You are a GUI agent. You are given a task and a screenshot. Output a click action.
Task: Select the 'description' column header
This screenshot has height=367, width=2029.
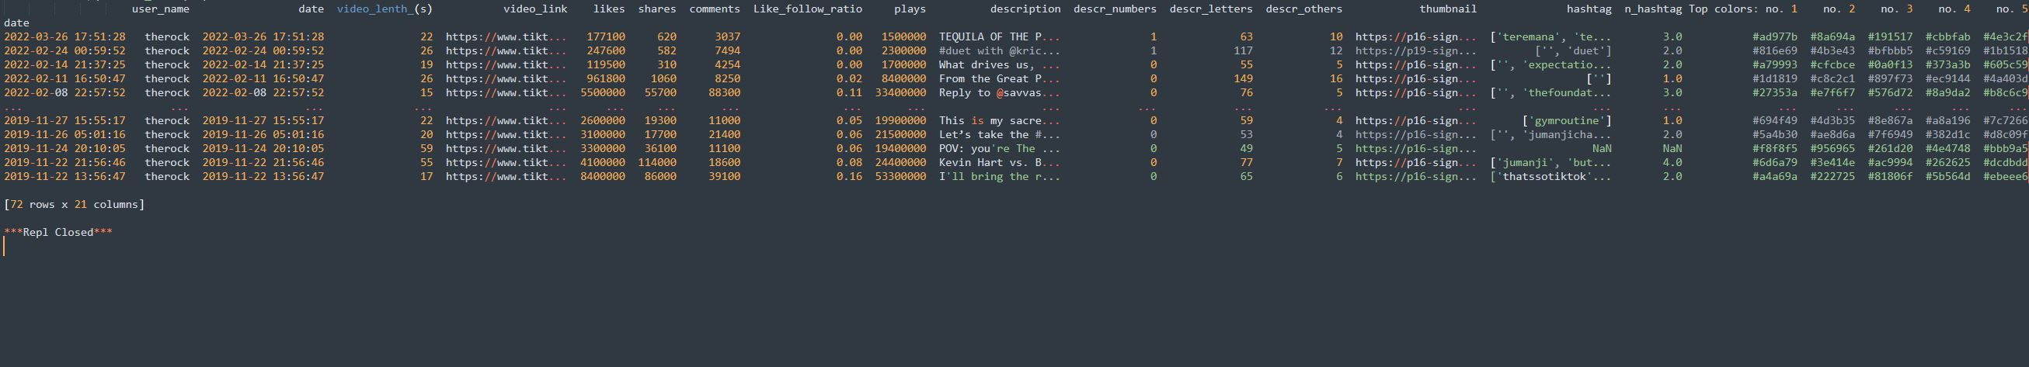[1025, 9]
